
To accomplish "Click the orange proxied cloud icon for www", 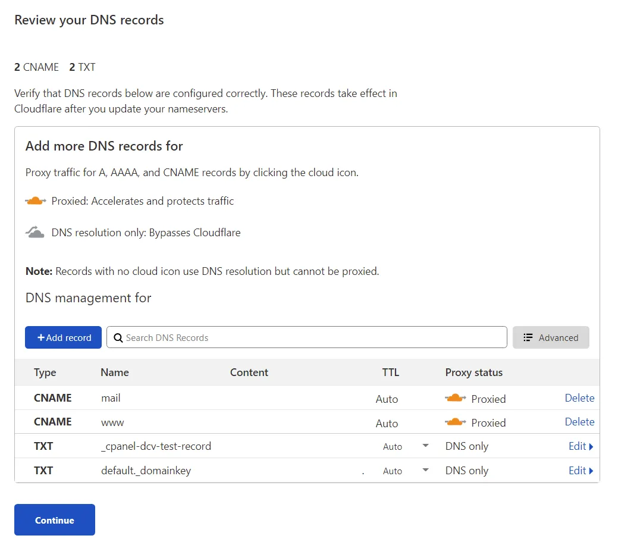I will [x=455, y=422].
